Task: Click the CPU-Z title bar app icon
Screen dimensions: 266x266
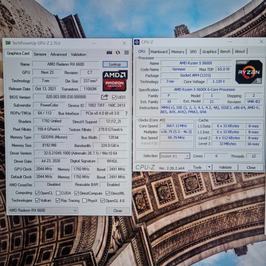Action: [x=137, y=42]
